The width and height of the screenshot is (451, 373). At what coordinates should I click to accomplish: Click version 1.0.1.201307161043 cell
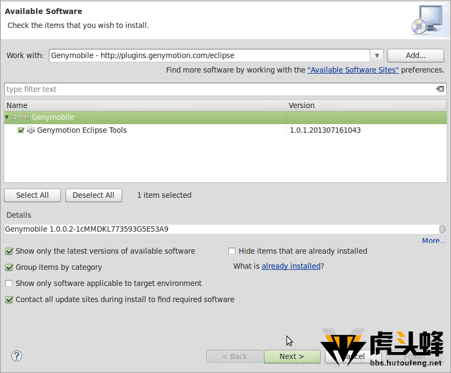tap(325, 130)
